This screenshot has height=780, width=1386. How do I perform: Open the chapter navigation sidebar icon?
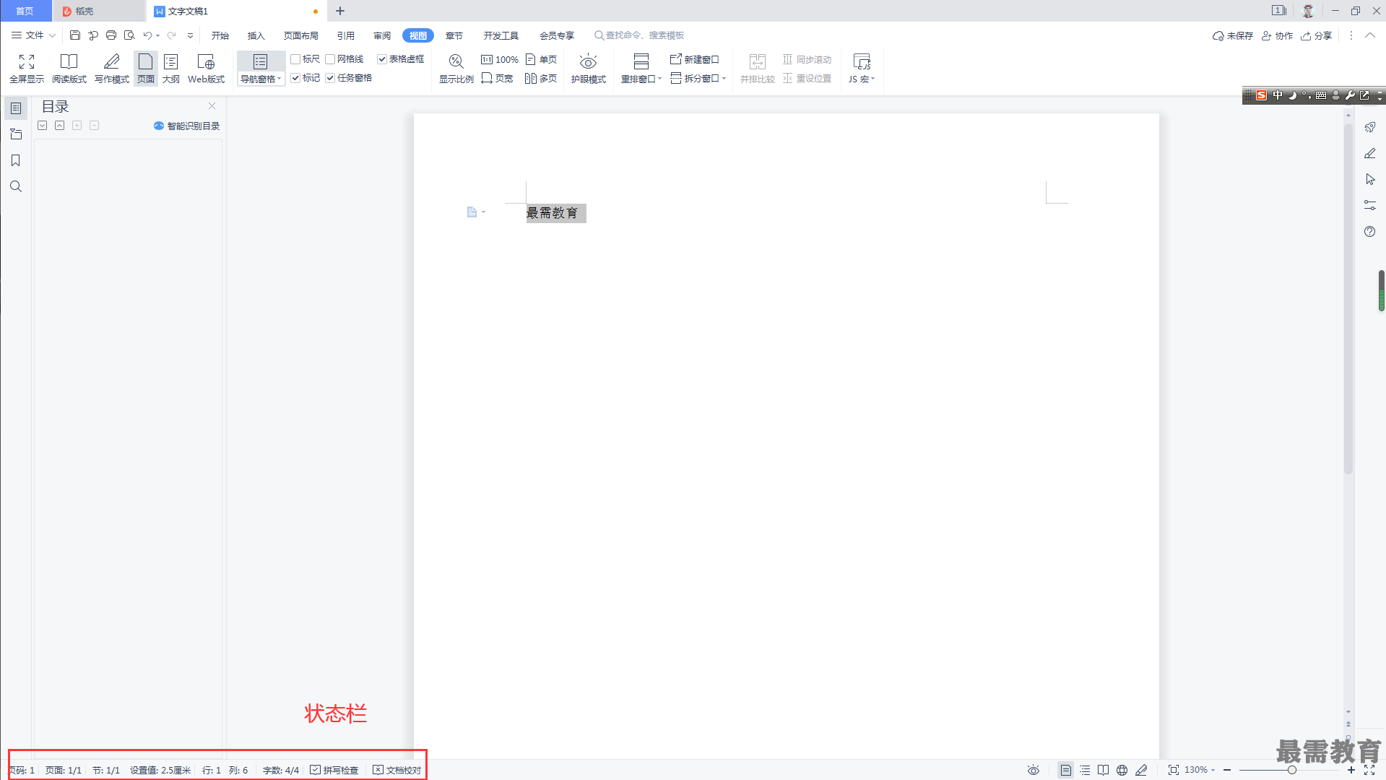(x=16, y=134)
